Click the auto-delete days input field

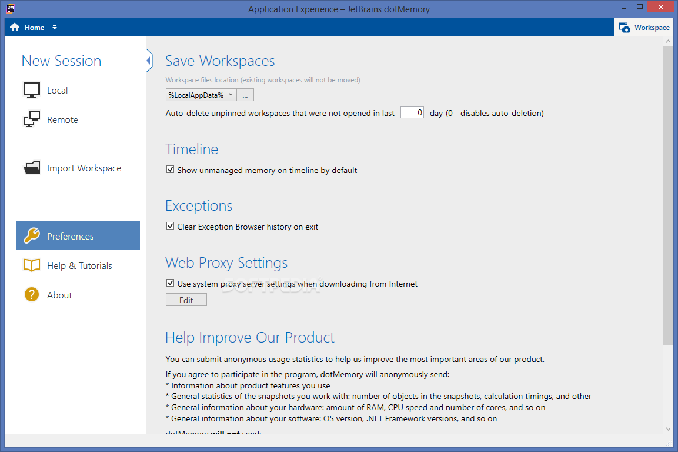412,112
